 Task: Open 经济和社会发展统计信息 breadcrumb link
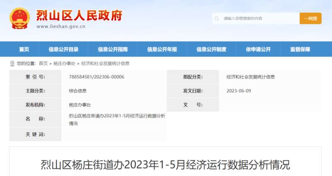(x=105, y=64)
